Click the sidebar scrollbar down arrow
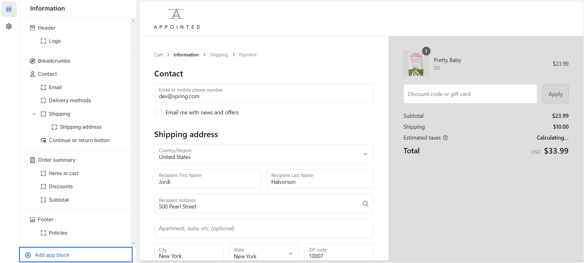The image size is (584, 263). point(133,243)
